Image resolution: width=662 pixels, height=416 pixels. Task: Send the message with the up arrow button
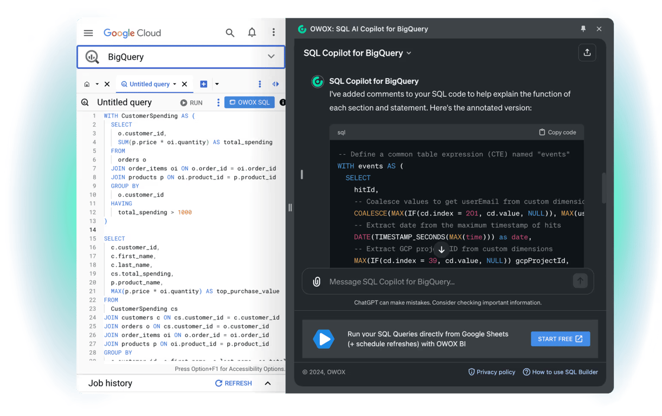pyautogui.click(x=580, y=281)
